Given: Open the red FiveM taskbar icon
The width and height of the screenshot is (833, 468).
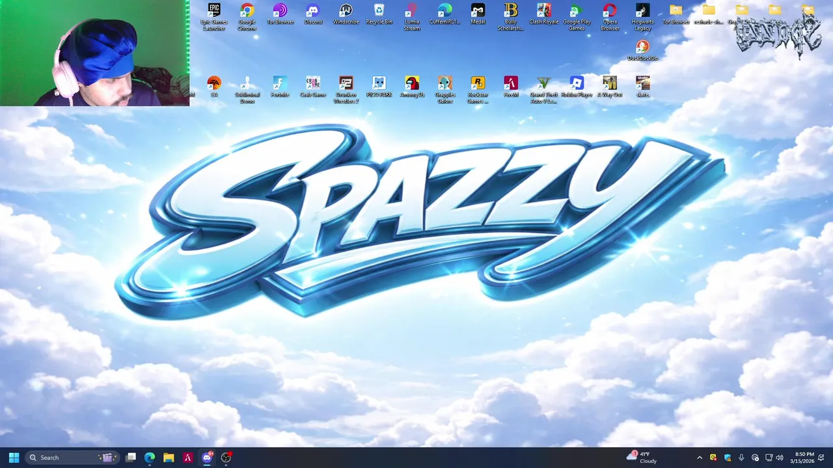Looking at the screenshot, I should click(187, 458).
